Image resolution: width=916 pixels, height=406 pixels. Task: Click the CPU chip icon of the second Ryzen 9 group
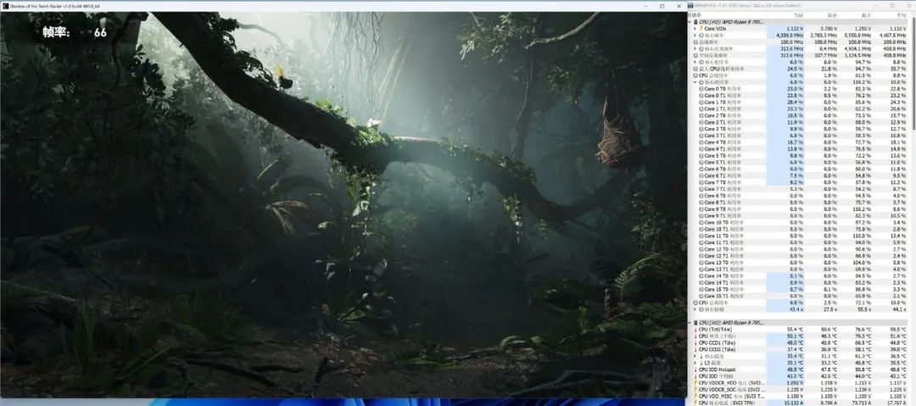(x=695, y=322)
